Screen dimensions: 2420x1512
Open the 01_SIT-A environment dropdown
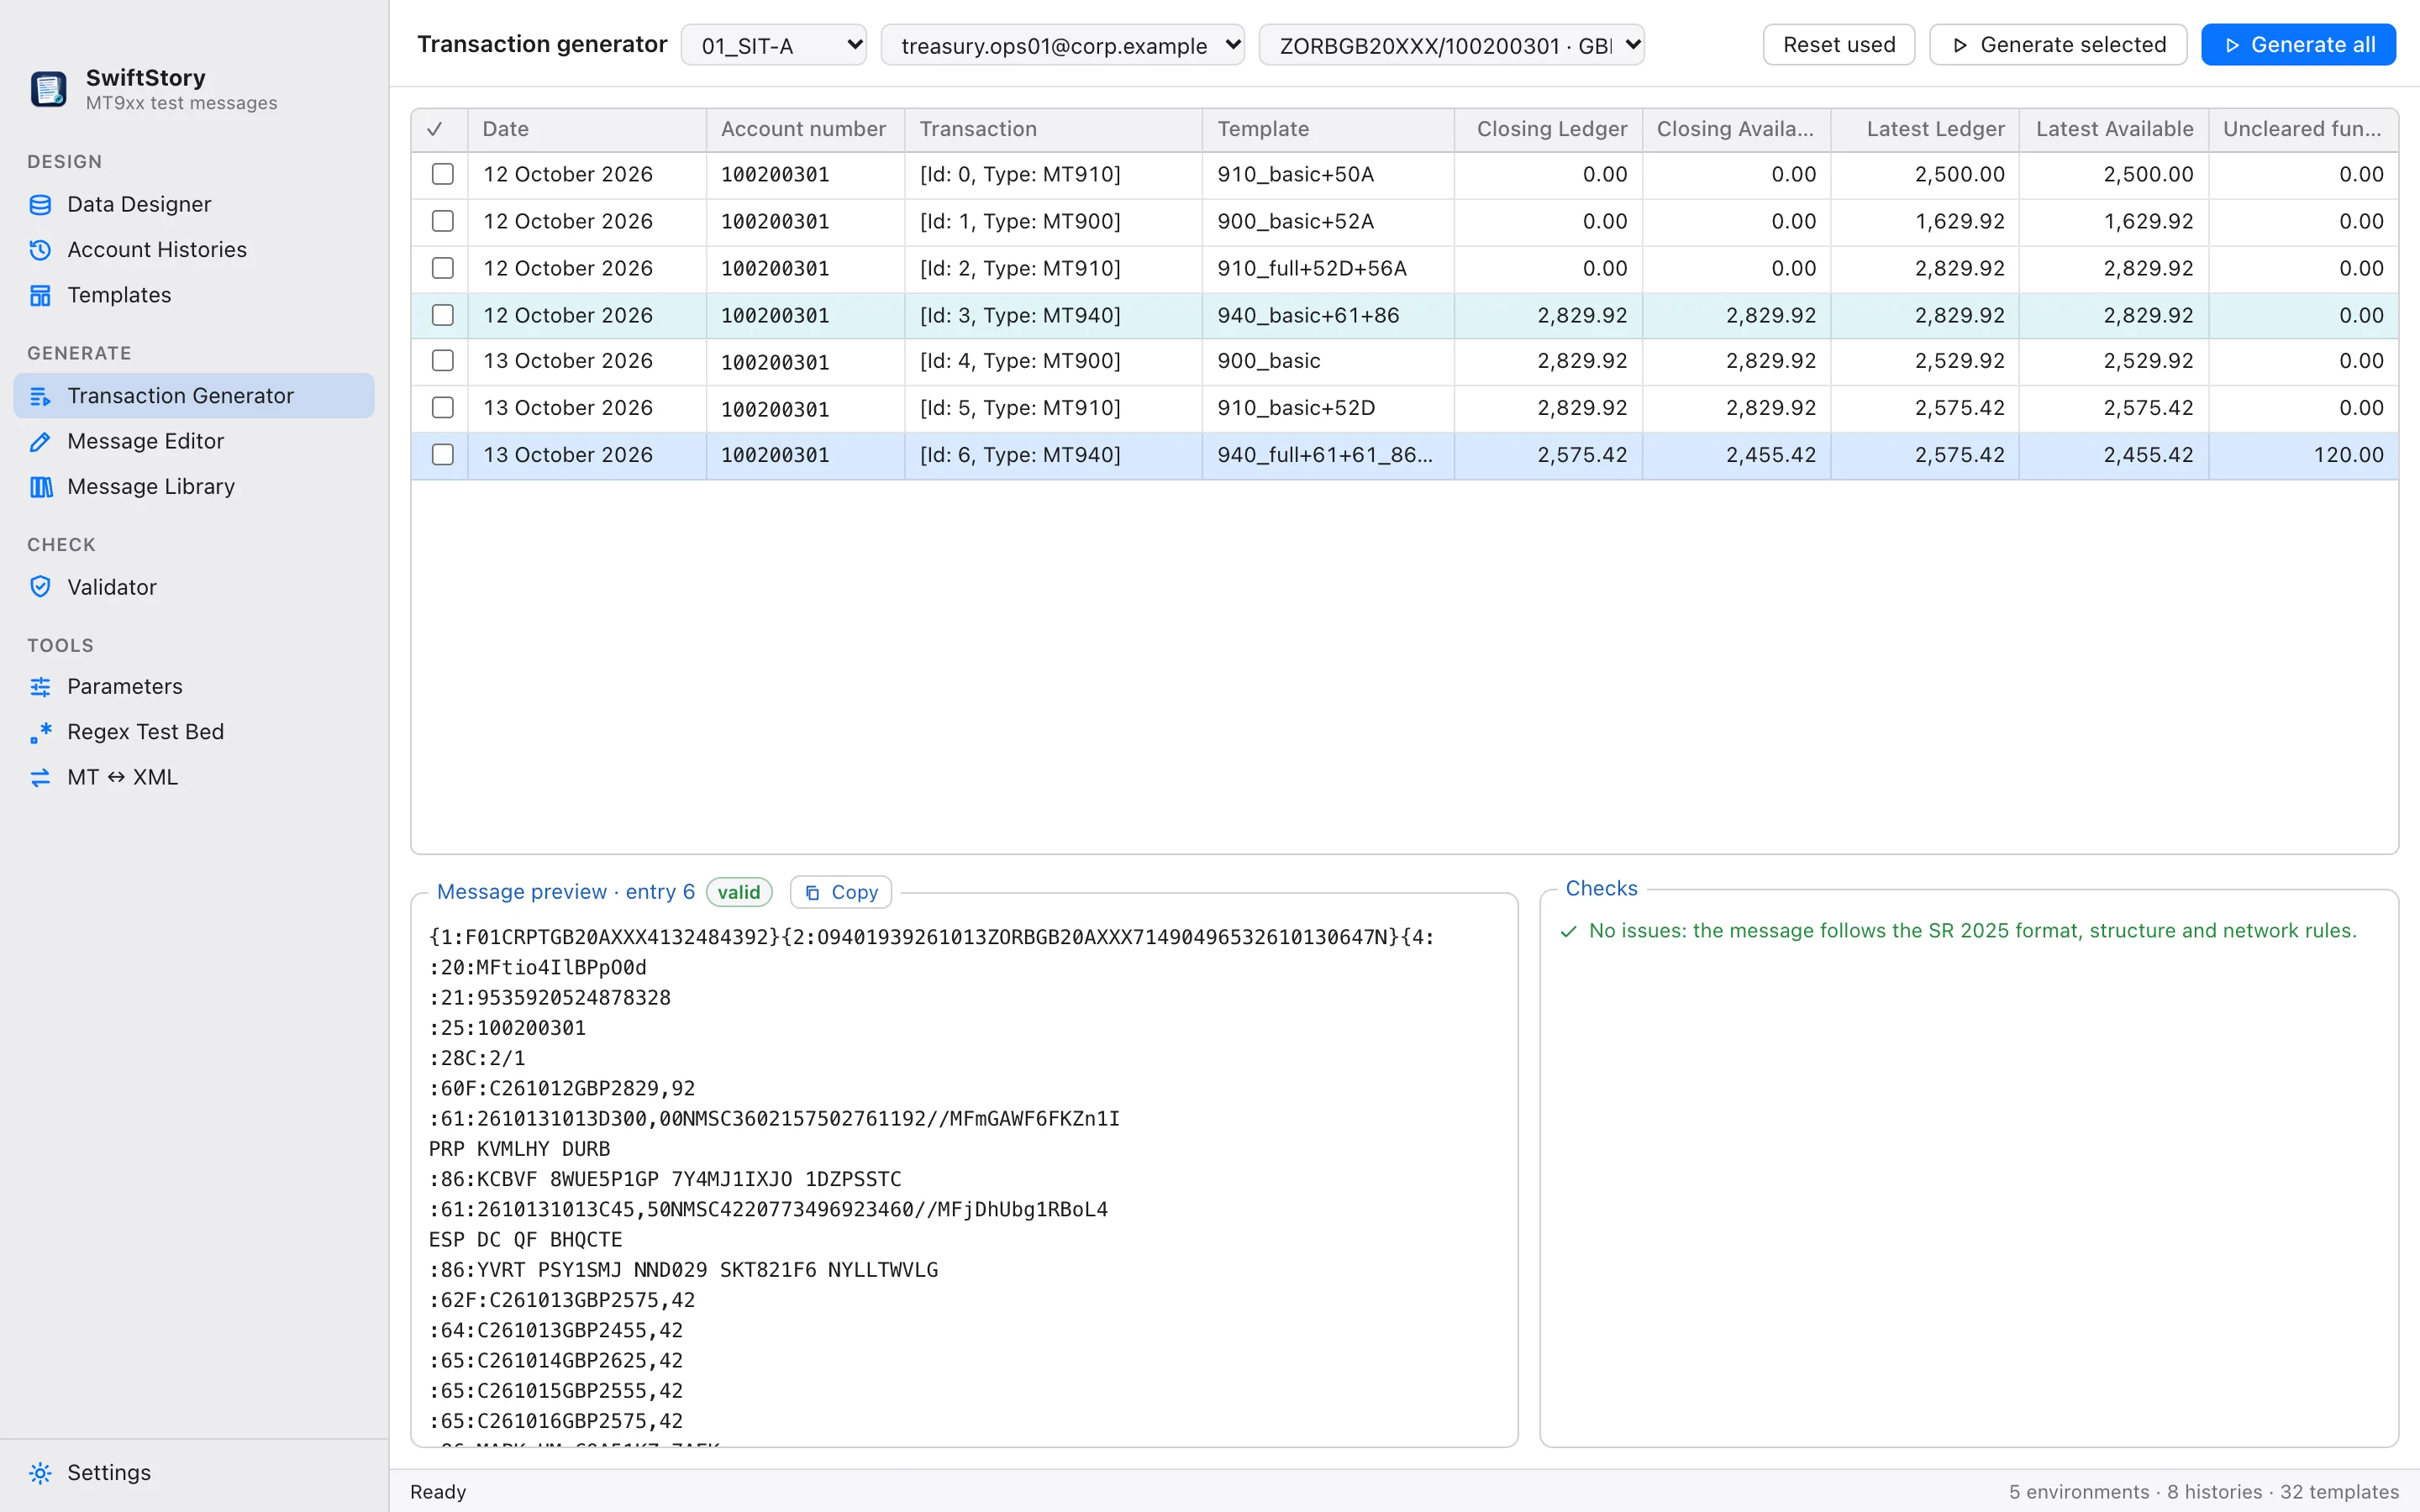coord(774,45)
